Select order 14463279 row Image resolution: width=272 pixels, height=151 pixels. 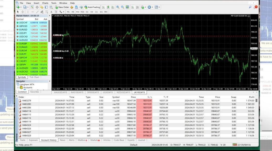(136, 100)
